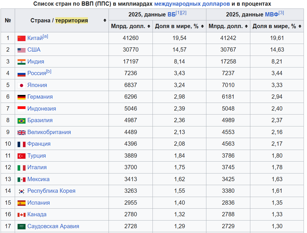Image resolution: width=307 pixels, height=233 pixels.
Task: Click the Germany flag icon
Action: [x=22, y=97]
